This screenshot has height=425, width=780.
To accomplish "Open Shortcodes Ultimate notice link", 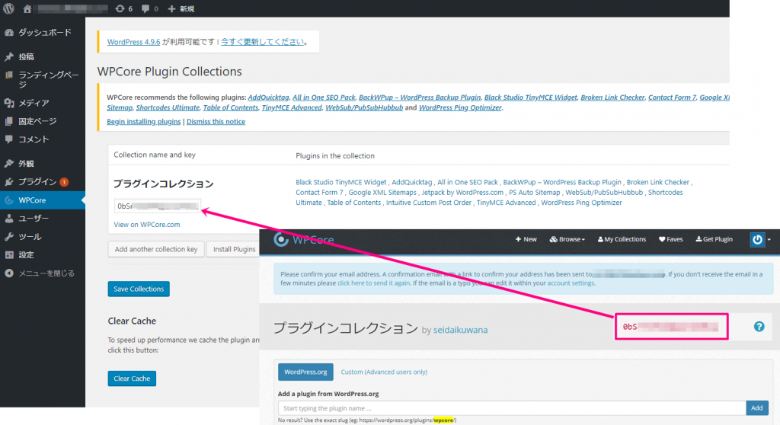I will point(168,107).
